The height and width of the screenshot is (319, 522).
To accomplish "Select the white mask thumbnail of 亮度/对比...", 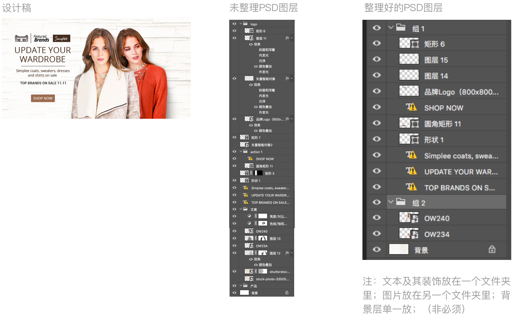I will click(x=263, y=216).
